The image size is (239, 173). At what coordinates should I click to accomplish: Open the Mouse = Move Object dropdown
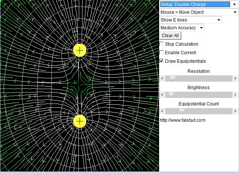tap(198, 12)
